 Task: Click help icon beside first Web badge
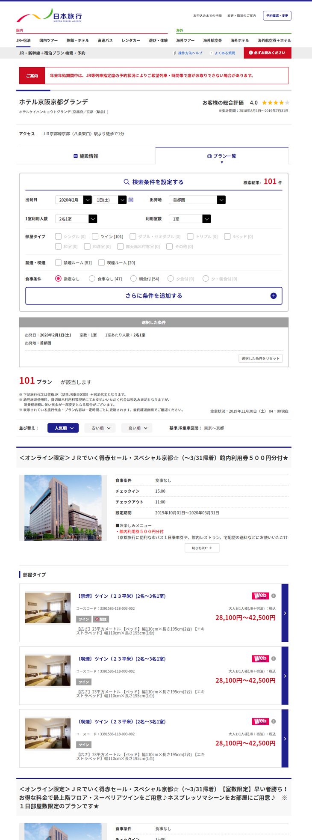[x=274, y=596]
